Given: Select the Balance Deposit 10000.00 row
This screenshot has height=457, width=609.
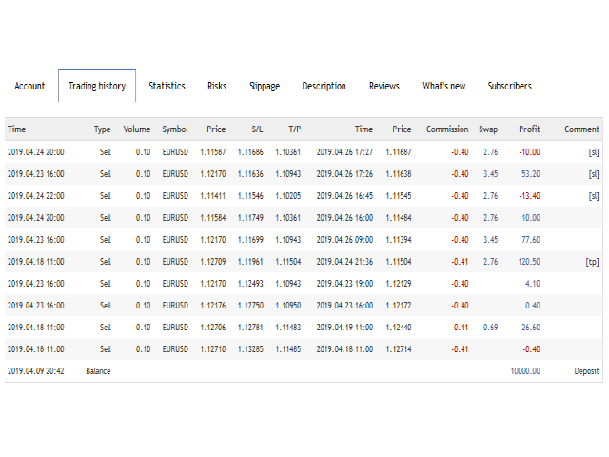Looking at the screenshot, I should pyautogui.click(x=304, y=371).
